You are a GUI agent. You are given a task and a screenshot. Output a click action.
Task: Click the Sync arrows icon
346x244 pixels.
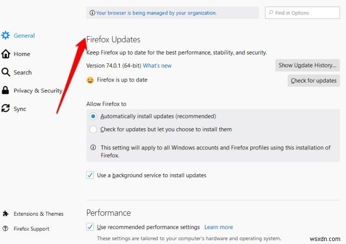click(5, 108)
